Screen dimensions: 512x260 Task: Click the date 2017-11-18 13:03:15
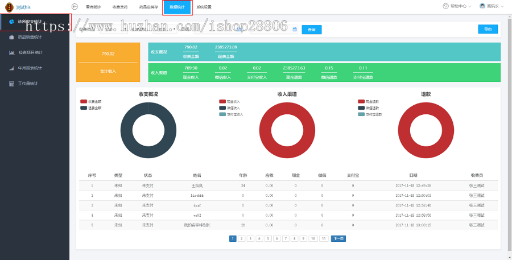413,225
